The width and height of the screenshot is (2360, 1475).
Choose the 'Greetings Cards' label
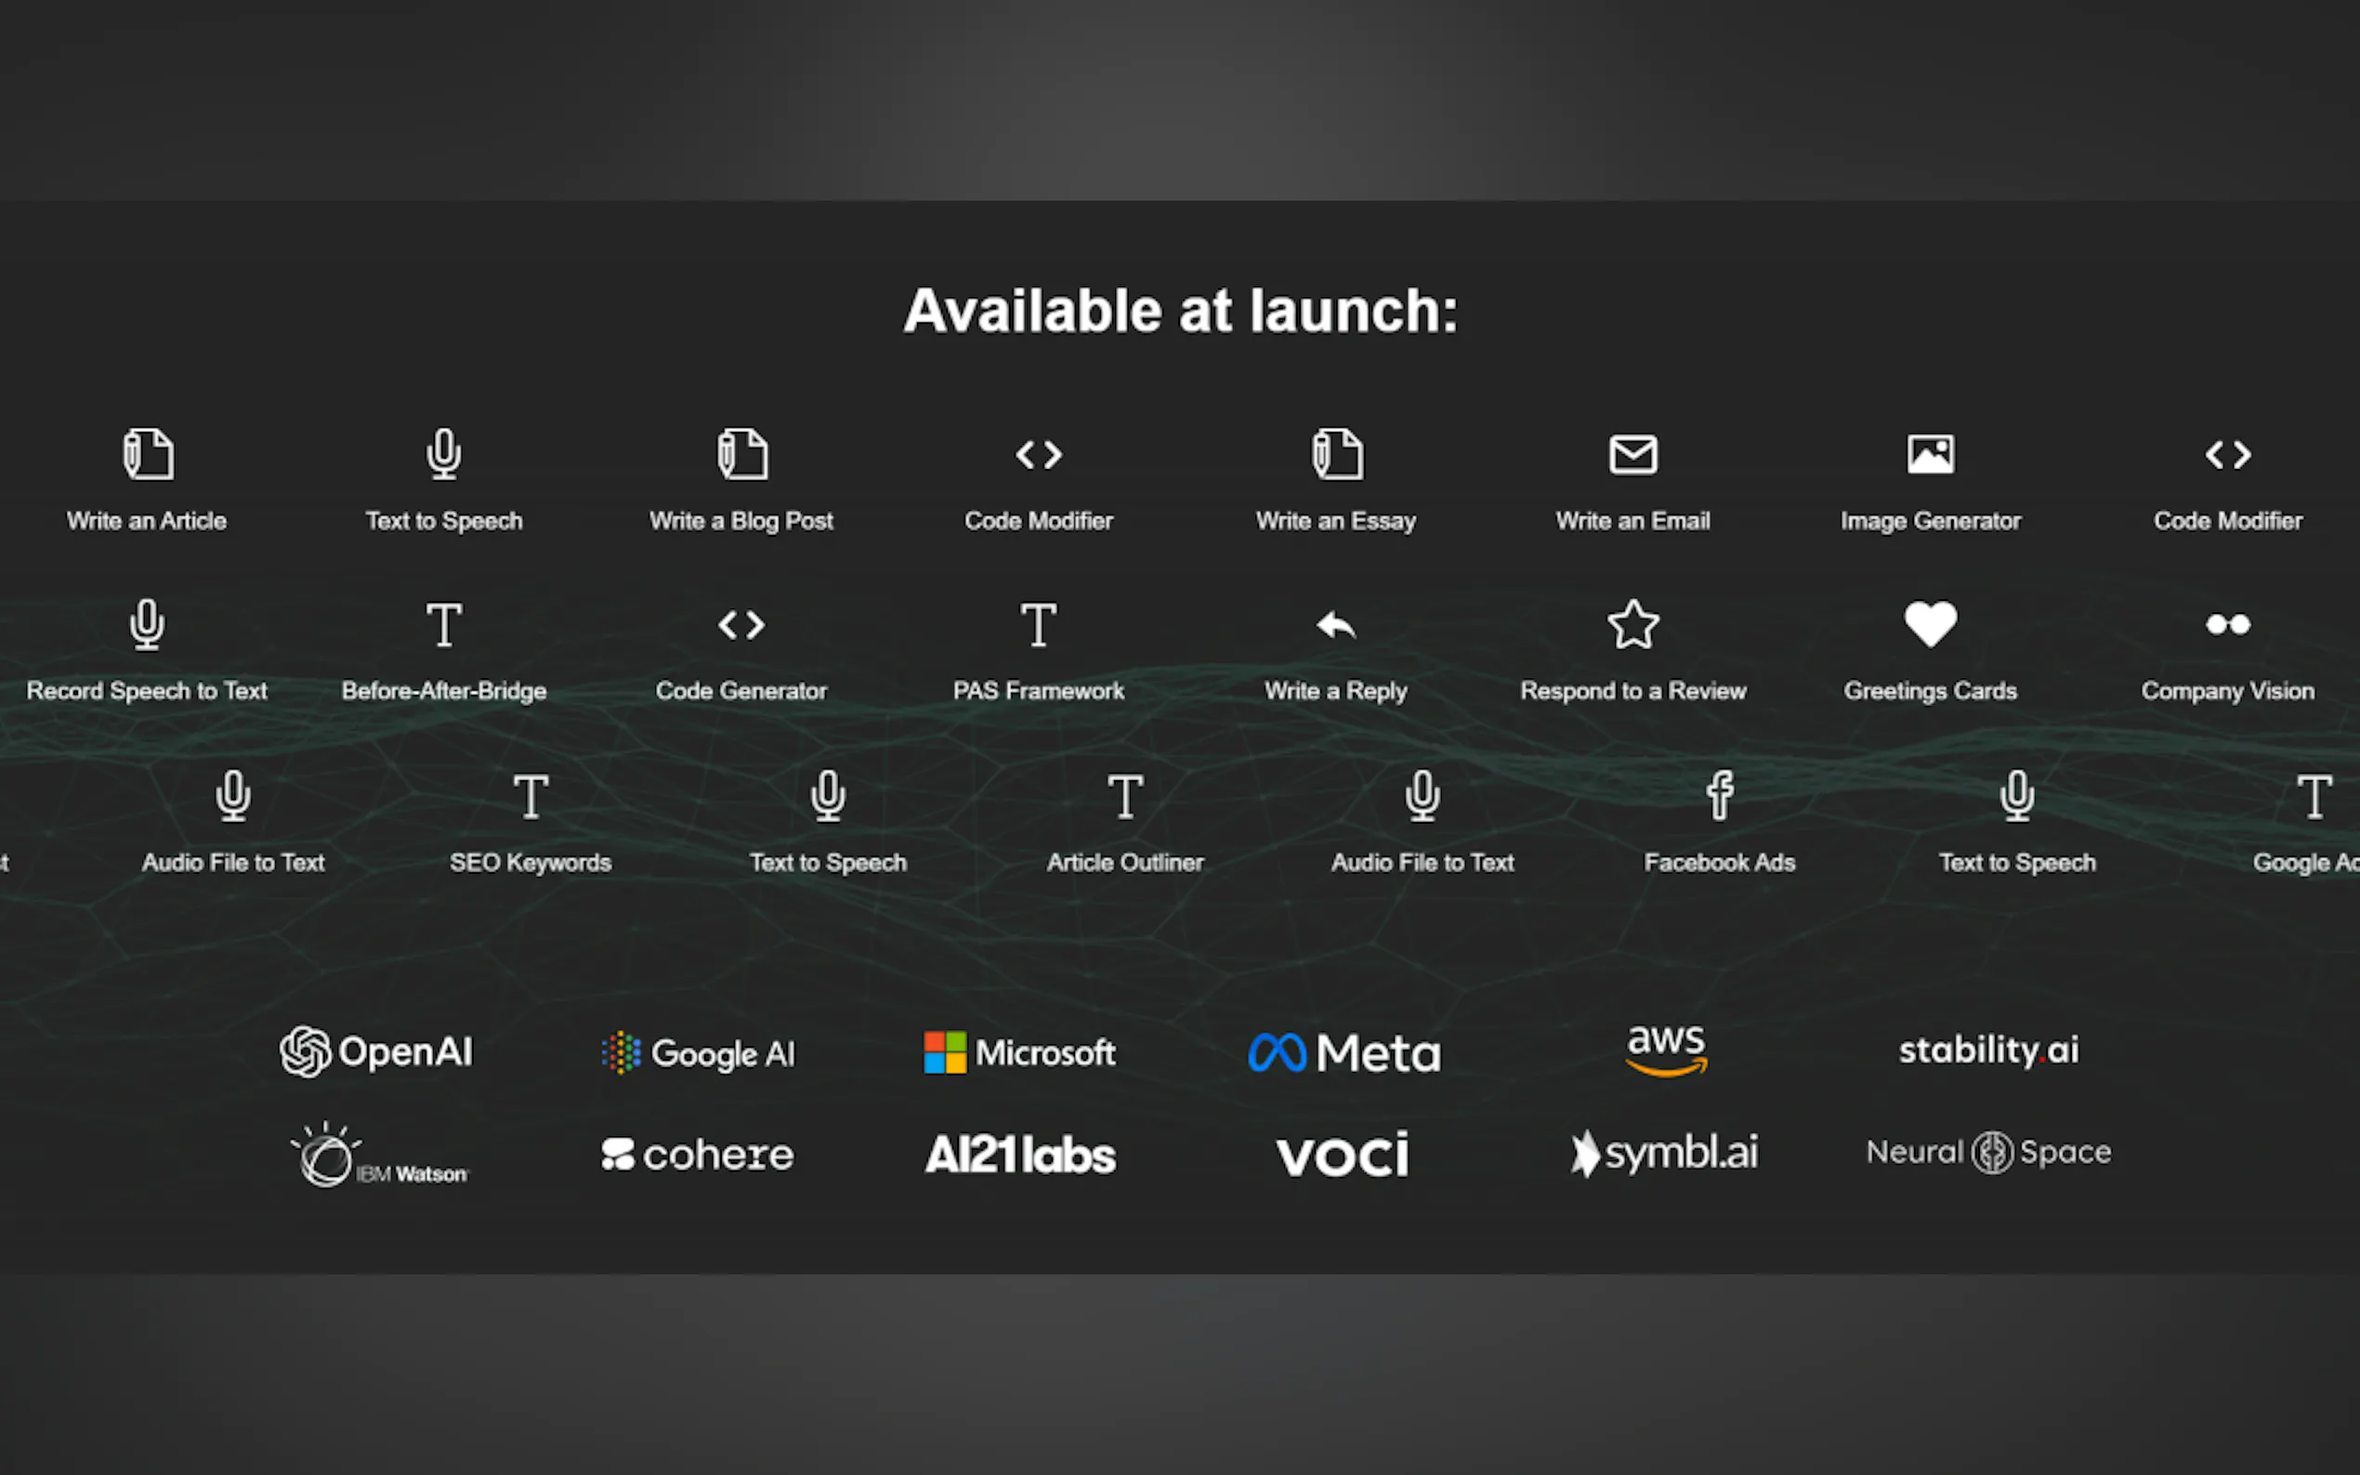[1931, 691]
